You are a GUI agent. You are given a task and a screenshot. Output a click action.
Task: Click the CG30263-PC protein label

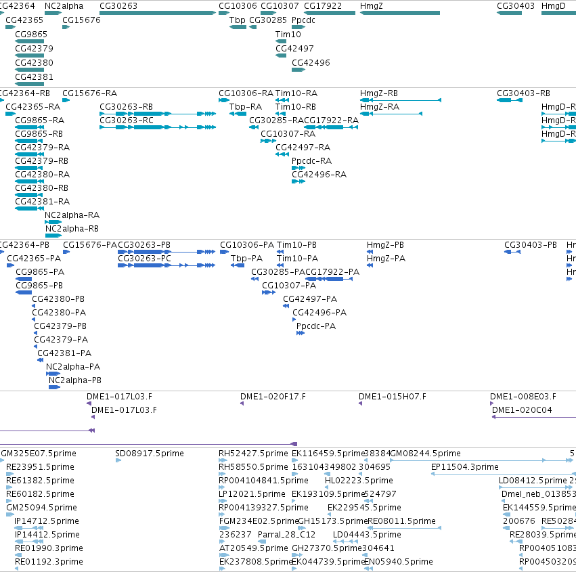(144, 259)
